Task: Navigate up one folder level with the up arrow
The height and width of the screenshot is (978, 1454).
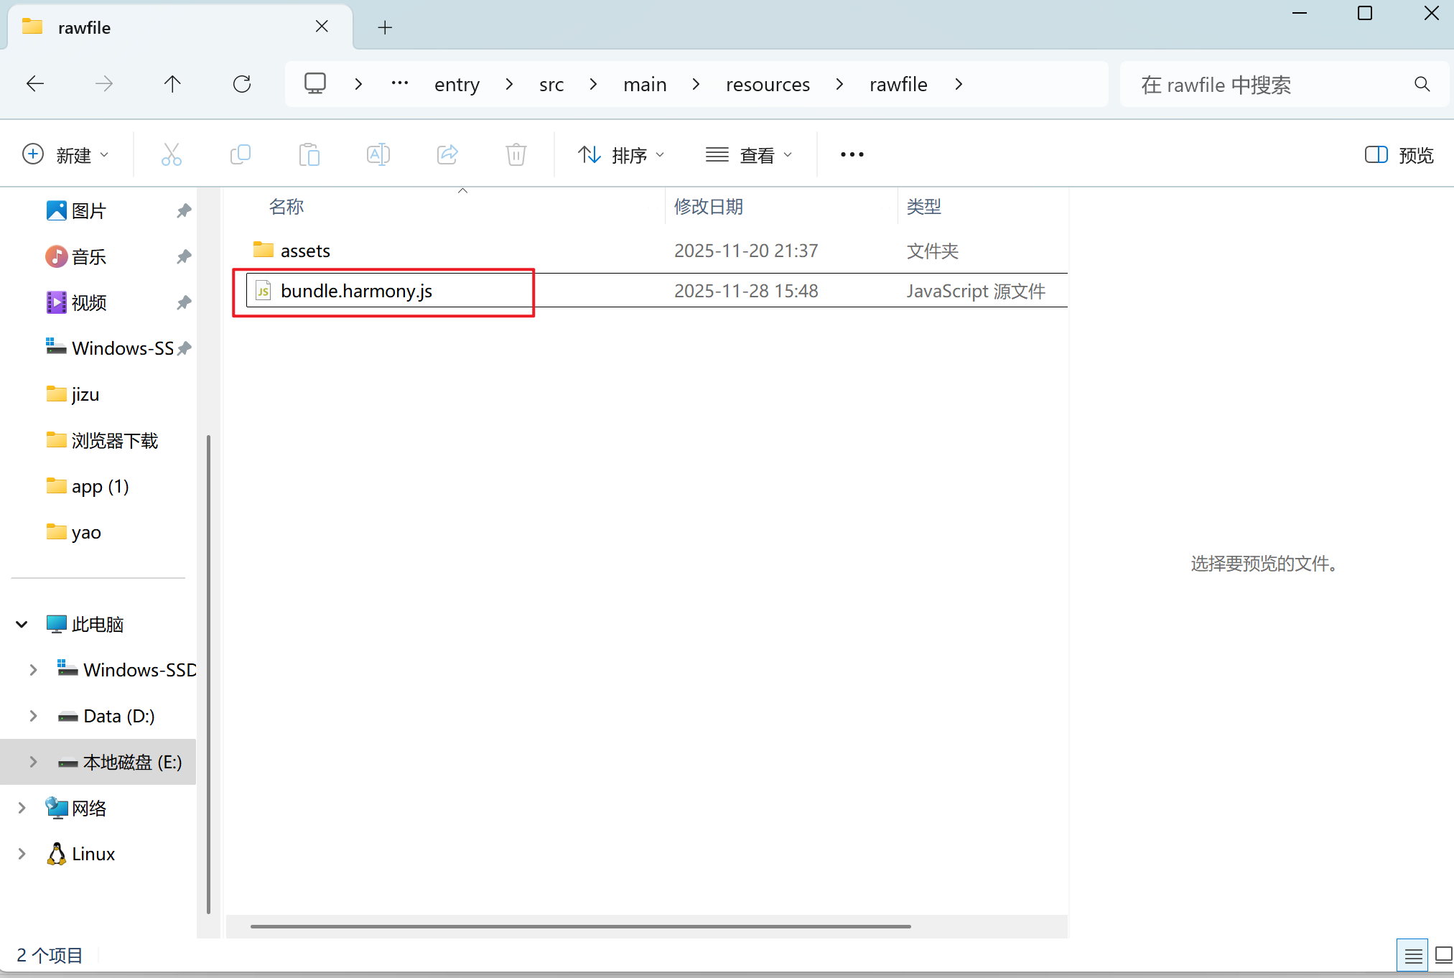Action: pyautogui.click(x=172, y=84)
